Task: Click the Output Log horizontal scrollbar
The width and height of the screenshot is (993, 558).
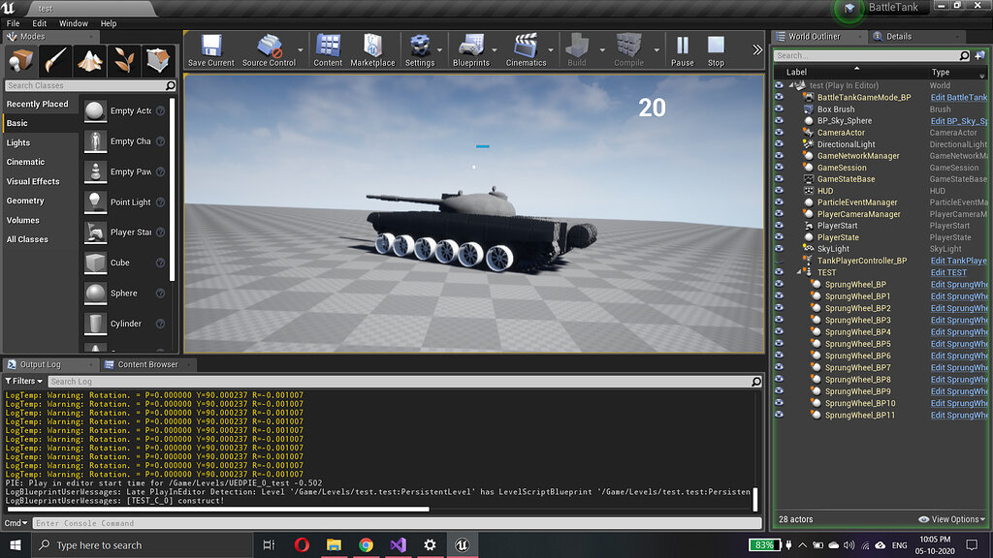Action: tap(218, 510)
